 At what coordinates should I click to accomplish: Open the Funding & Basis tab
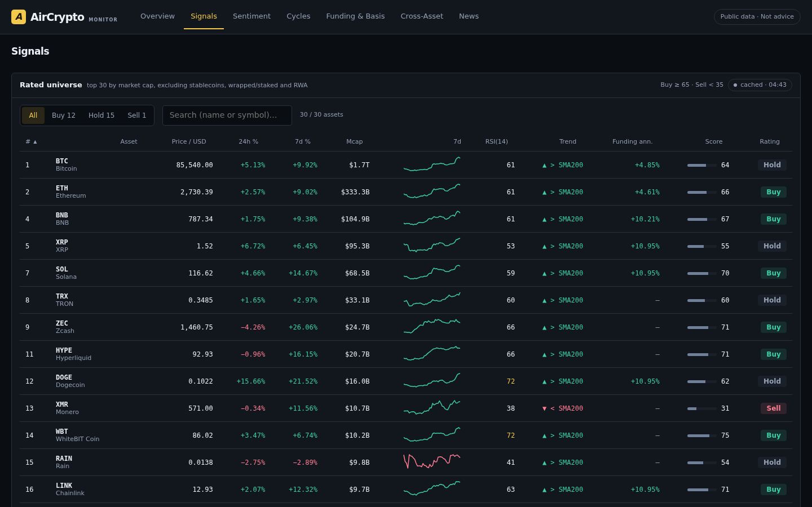[x=355, y=16]
